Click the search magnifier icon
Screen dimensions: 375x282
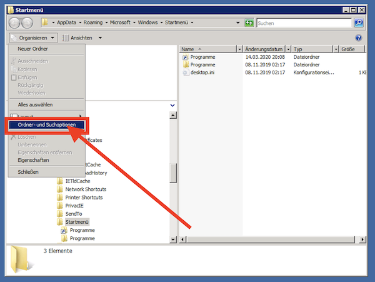click(x=359, y=23)
